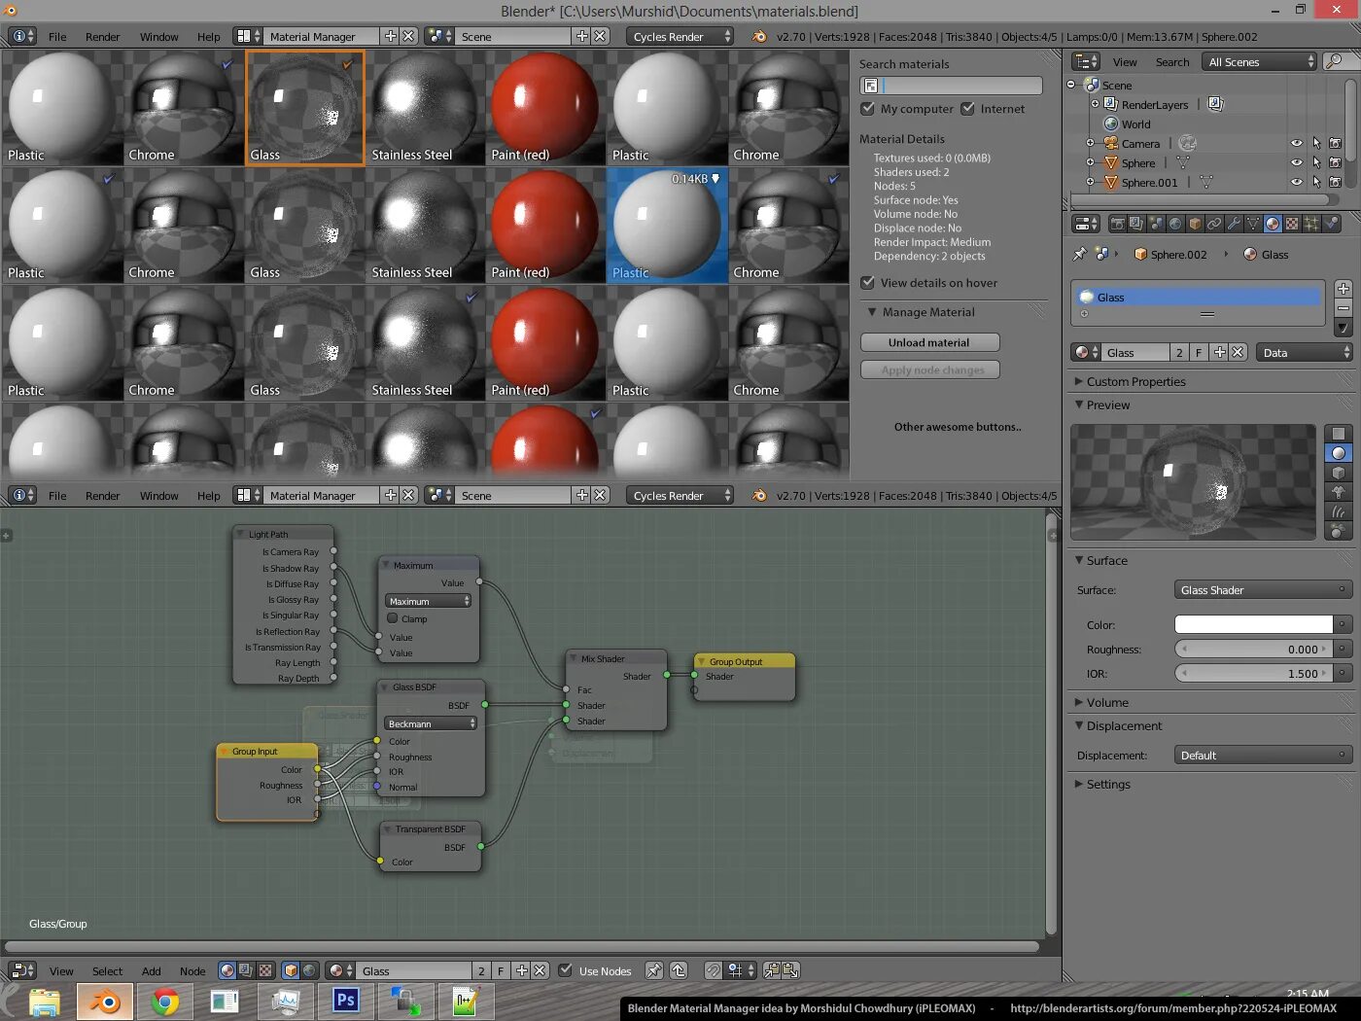The width and height of the screenshot is (1361, 1021).
Task: Choose the monkey preview shape
Action: coord(1339,492)
